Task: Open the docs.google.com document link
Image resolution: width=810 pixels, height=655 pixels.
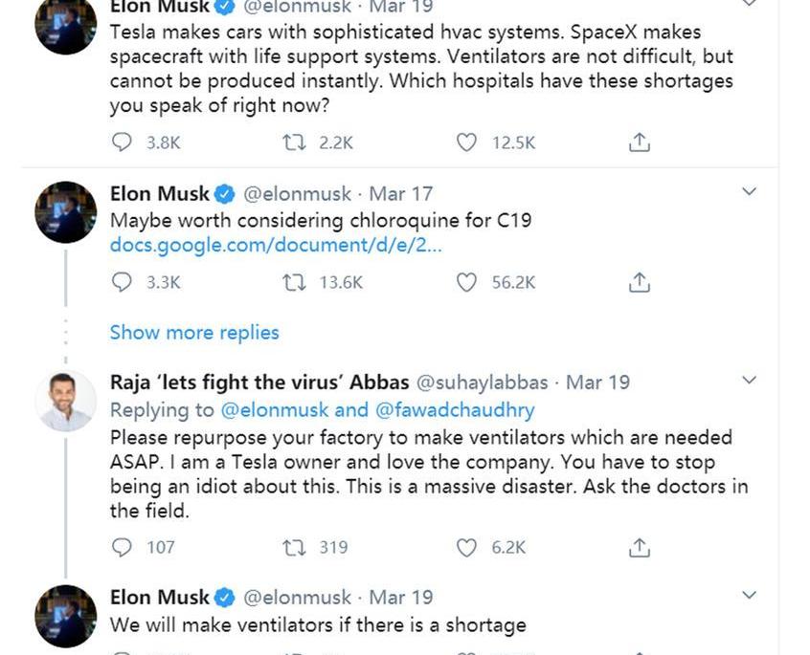Action: (276, 245)
